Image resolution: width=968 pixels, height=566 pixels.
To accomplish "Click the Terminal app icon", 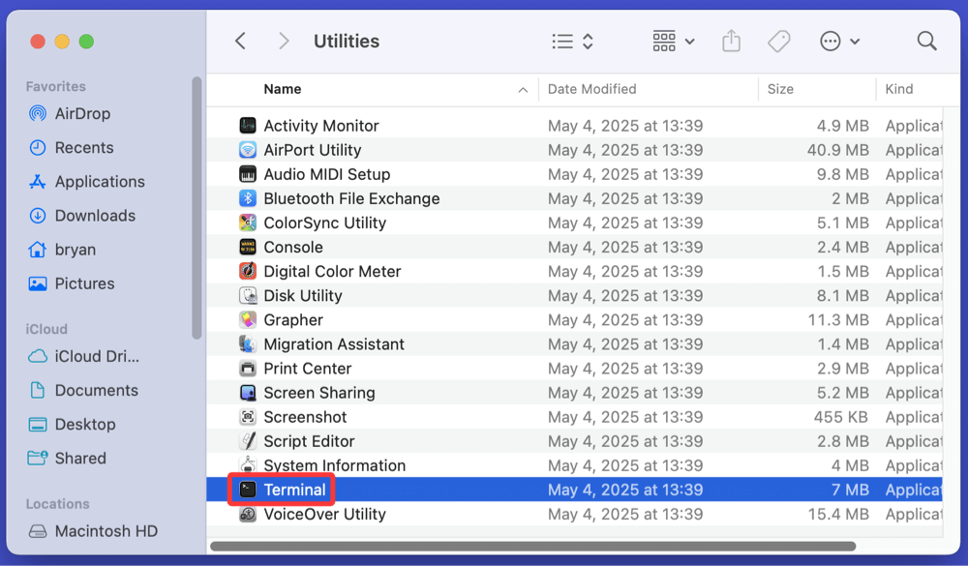I will [248, 490].
